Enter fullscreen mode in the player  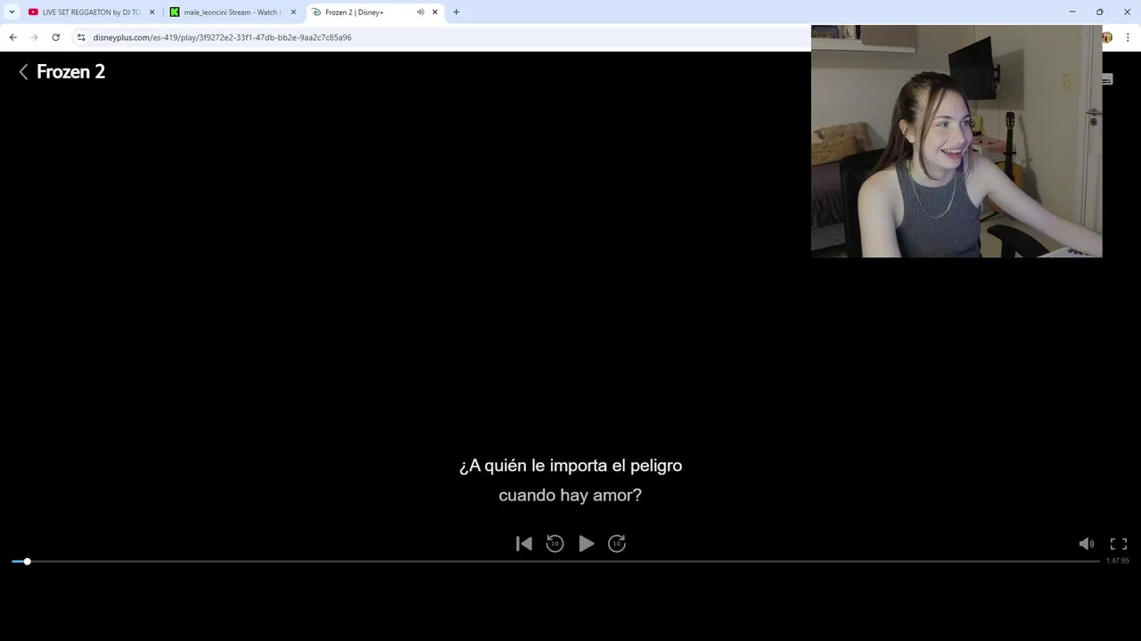1119,544
